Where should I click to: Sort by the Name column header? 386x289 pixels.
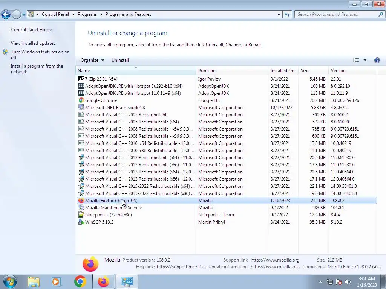[136, 70]
